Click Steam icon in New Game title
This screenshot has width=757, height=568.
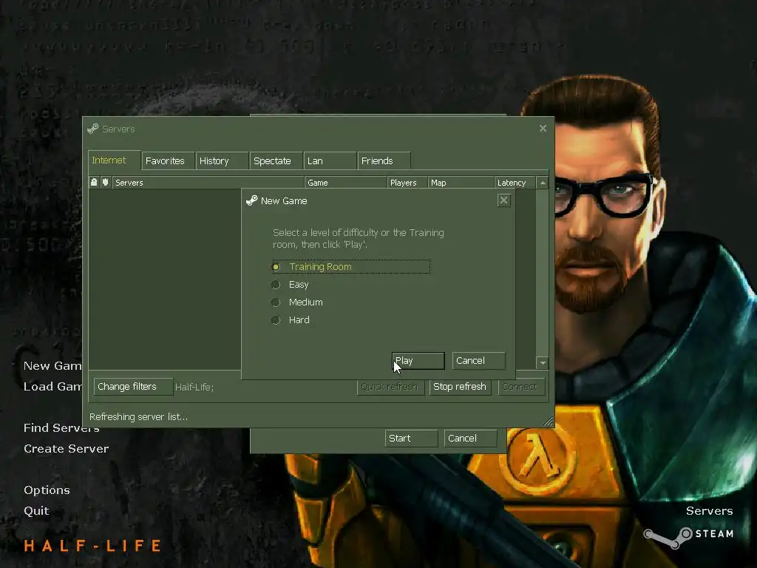tap(251, 200)
